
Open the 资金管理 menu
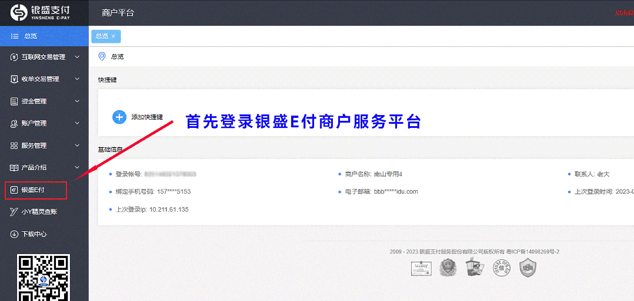(x=45, y=102)
